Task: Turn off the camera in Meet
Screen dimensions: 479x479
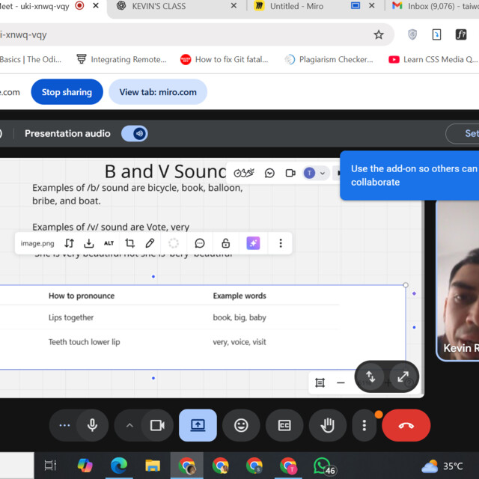Action: (x=157, y=425)
